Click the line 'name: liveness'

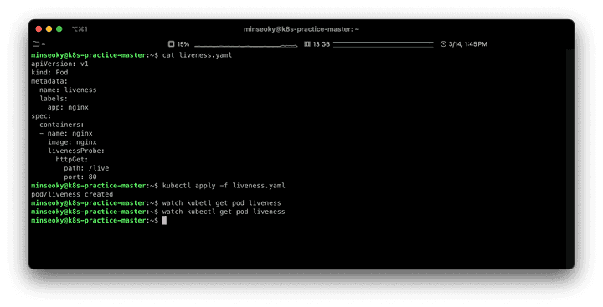coord(68,90)
